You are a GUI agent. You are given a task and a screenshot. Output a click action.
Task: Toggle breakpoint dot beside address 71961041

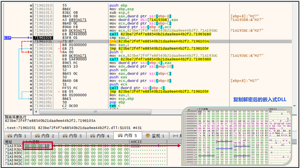[x=31, y=59]
